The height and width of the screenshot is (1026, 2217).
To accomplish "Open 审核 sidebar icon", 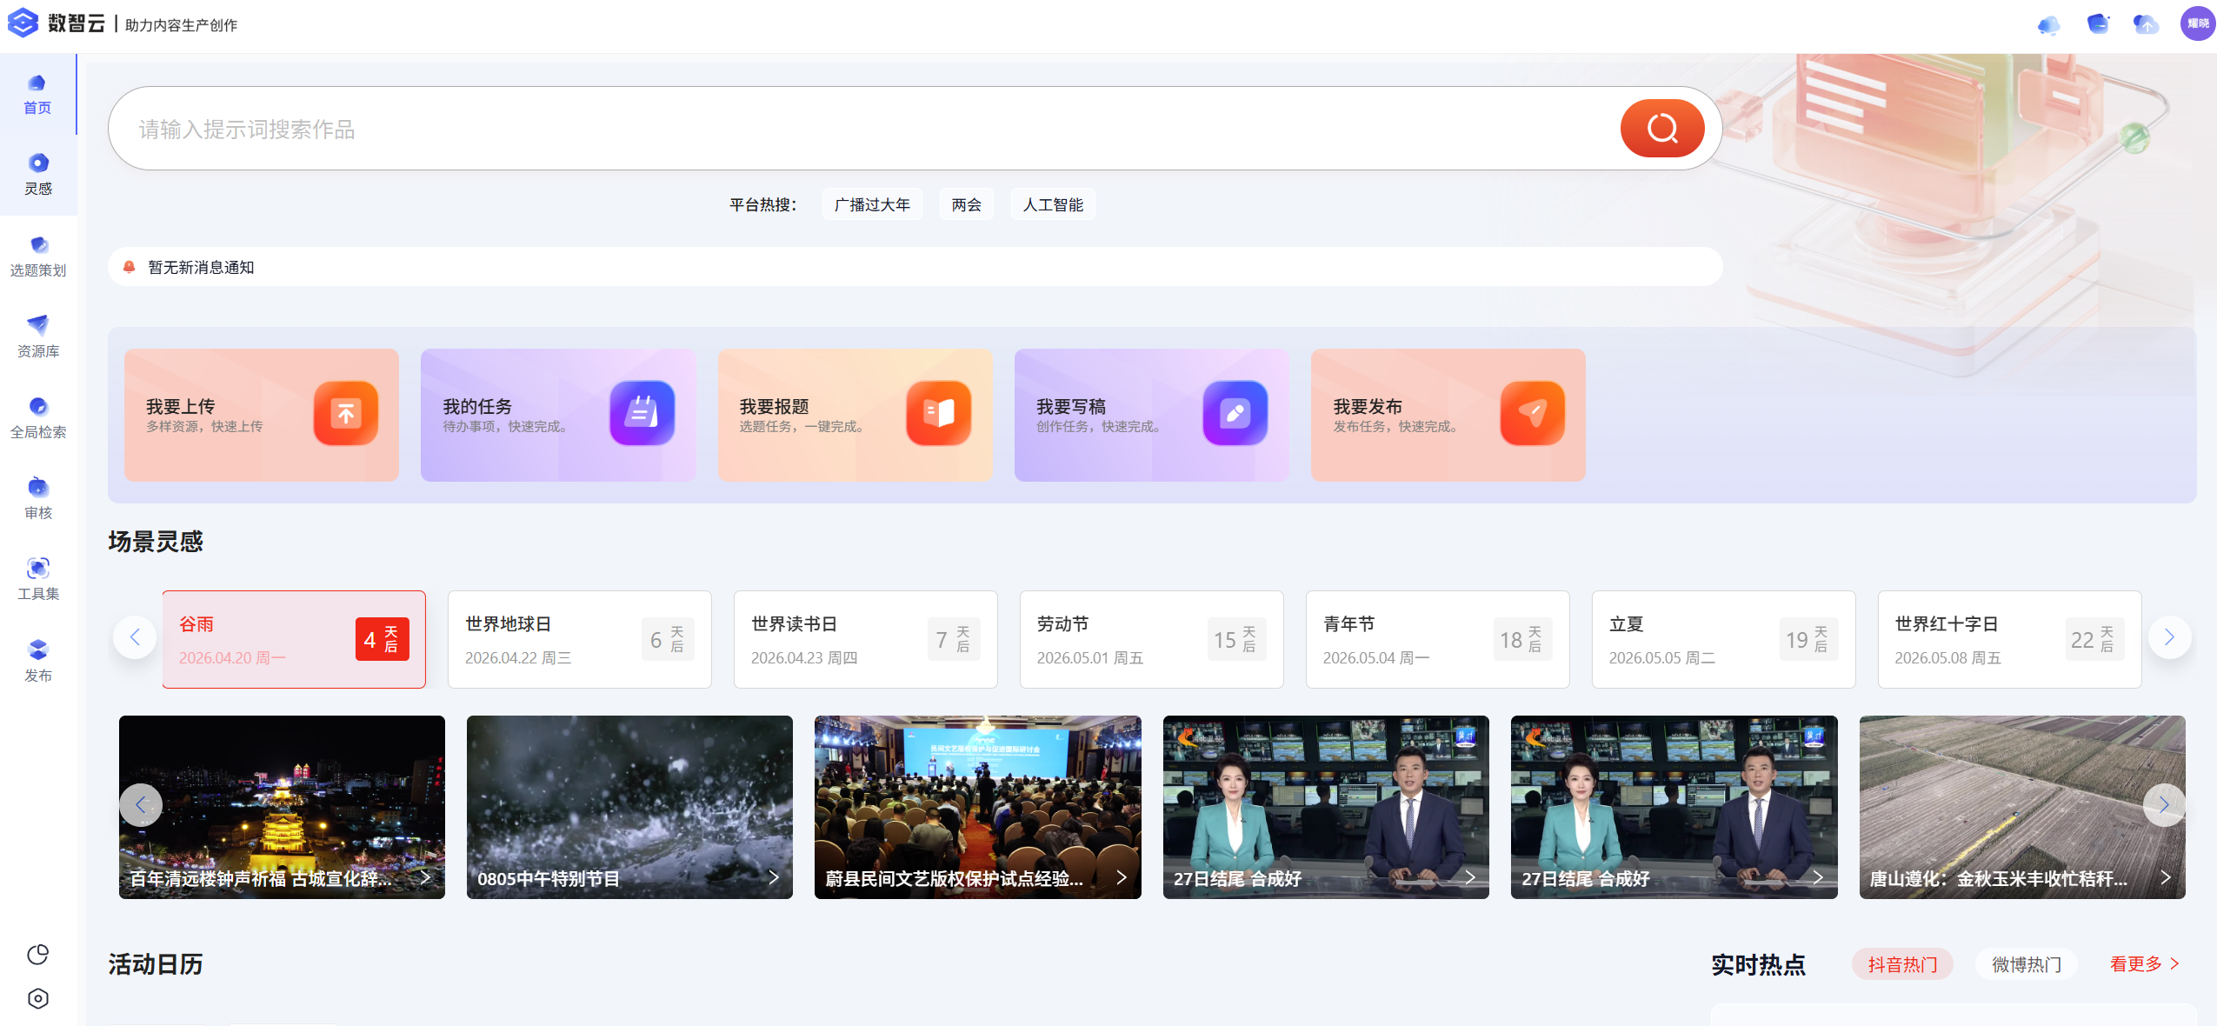I will [x=38, y=498].
